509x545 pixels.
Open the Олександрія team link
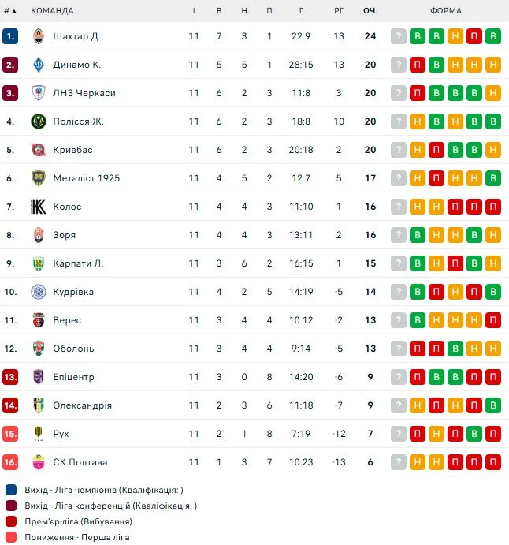82,405
